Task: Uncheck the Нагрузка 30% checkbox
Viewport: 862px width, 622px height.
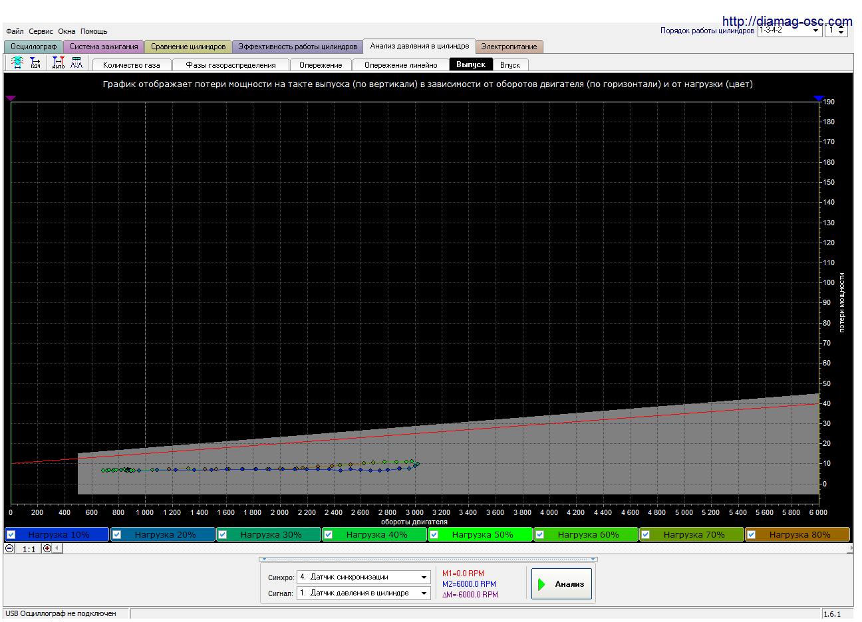Action: click(x=222, y=534)
